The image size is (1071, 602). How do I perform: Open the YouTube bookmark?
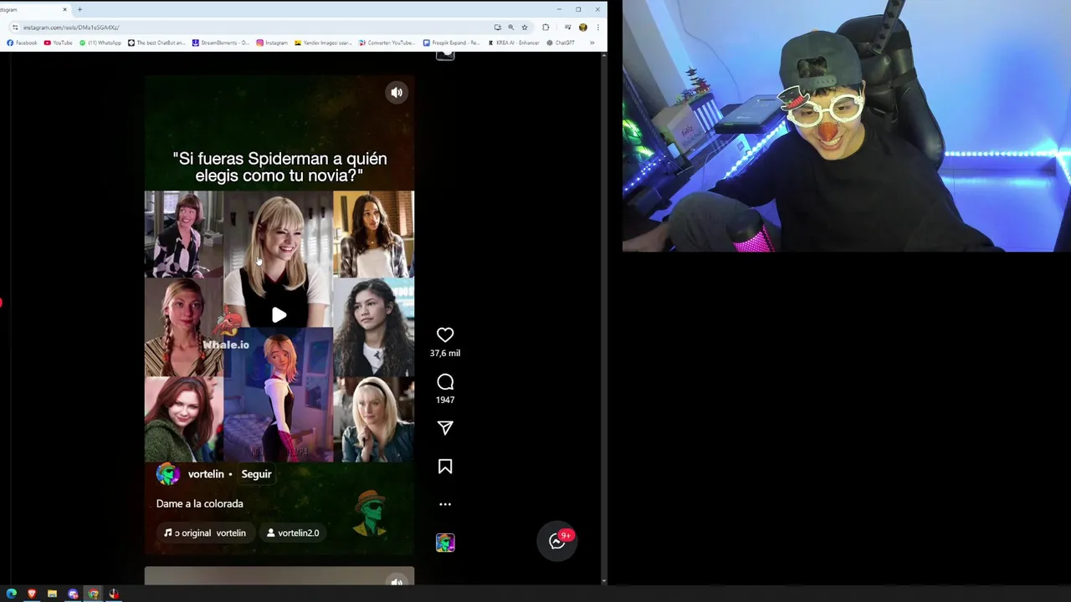pyautogui.click(x=59, y=43)
